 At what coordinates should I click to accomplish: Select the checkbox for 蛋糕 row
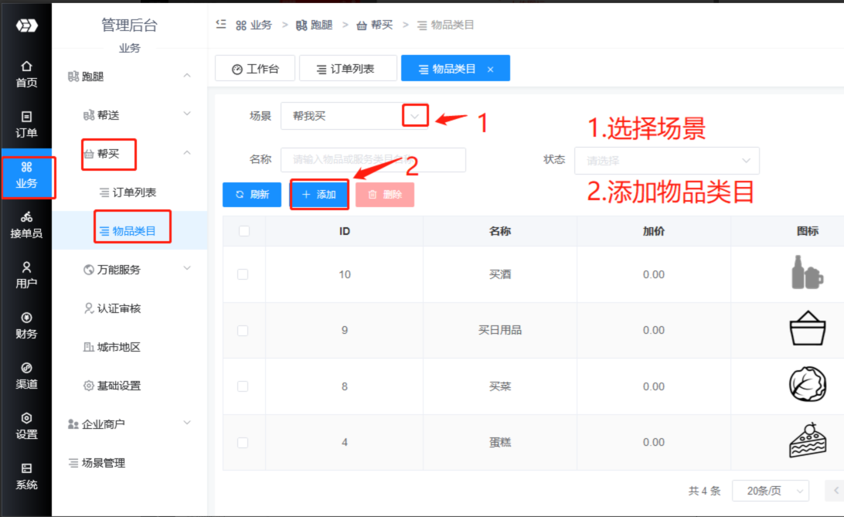(x=243, y=442)
